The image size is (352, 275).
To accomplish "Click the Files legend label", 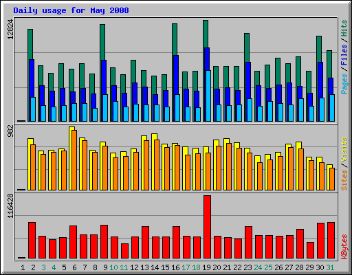I will coord(344,55).
